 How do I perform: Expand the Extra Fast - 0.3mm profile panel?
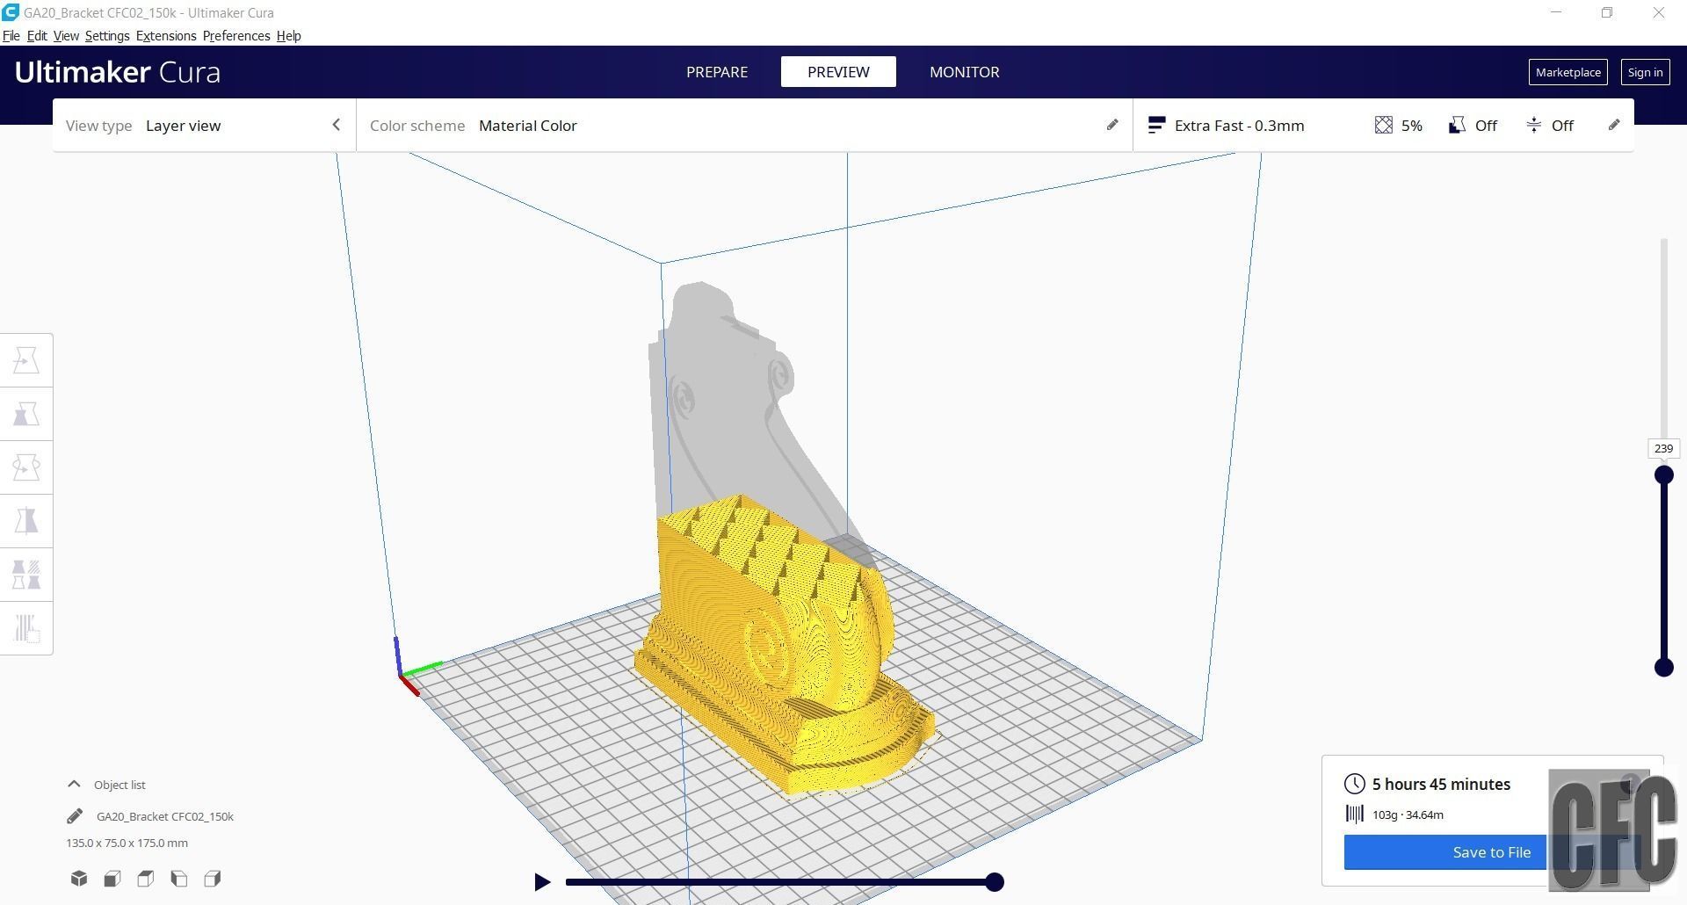click(1383, 126)
